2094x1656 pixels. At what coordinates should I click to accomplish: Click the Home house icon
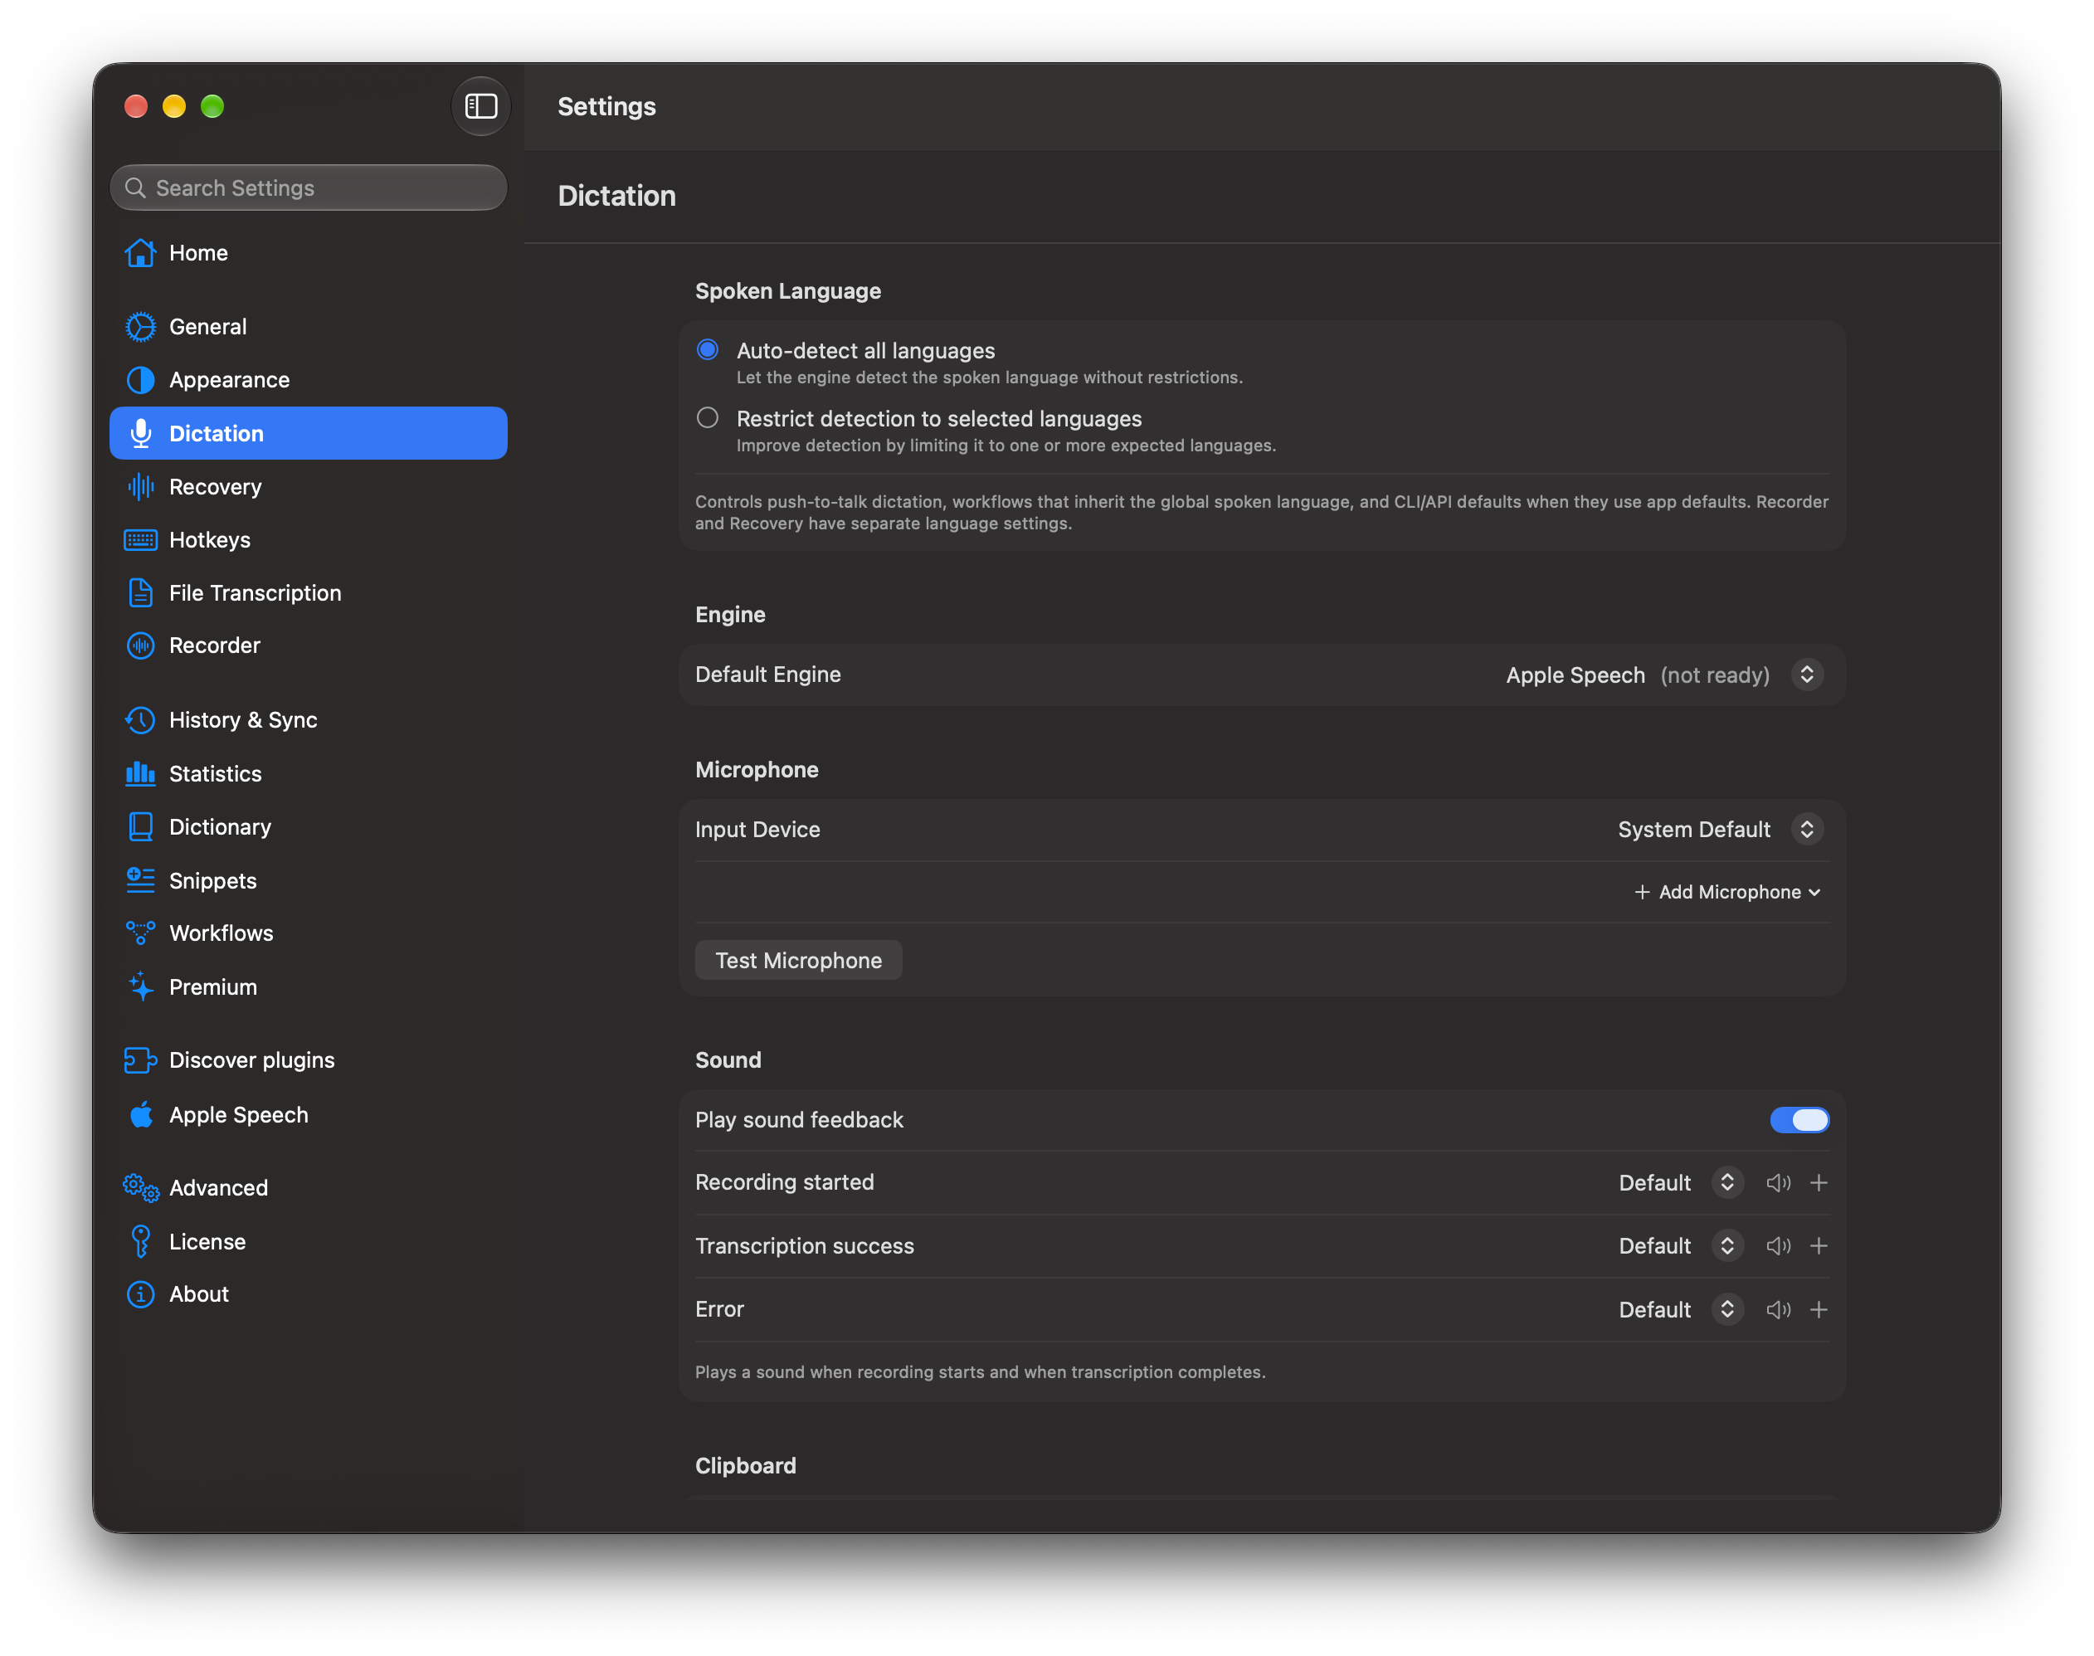point(140,253)
